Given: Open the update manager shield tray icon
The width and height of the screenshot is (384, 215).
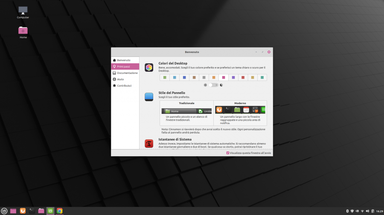Looking at the screenshot, I should (352, 211).
